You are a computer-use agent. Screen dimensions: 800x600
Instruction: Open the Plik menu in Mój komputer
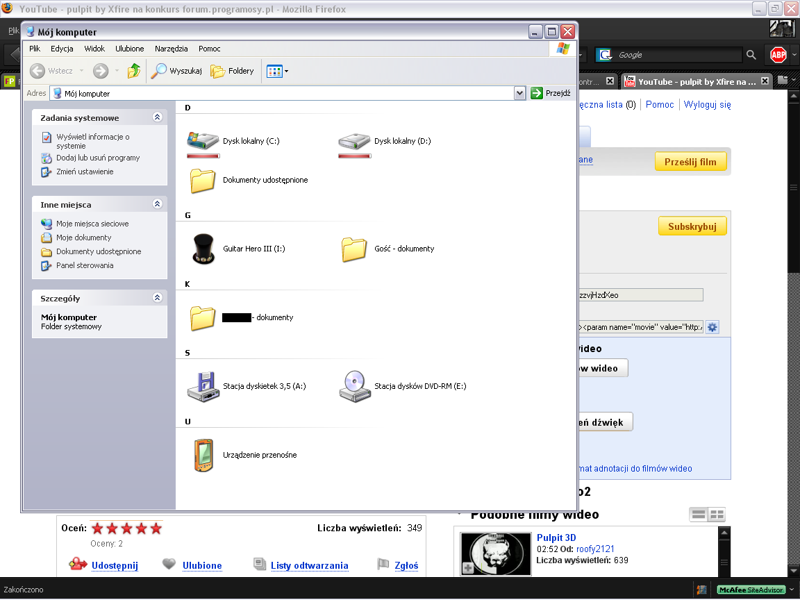[x=35, y=49]
